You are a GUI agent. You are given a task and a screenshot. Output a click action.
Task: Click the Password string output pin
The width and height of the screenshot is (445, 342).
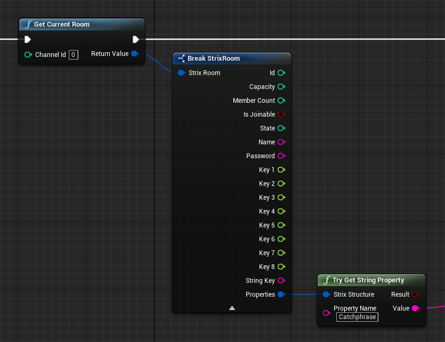(x=281, y=156)
